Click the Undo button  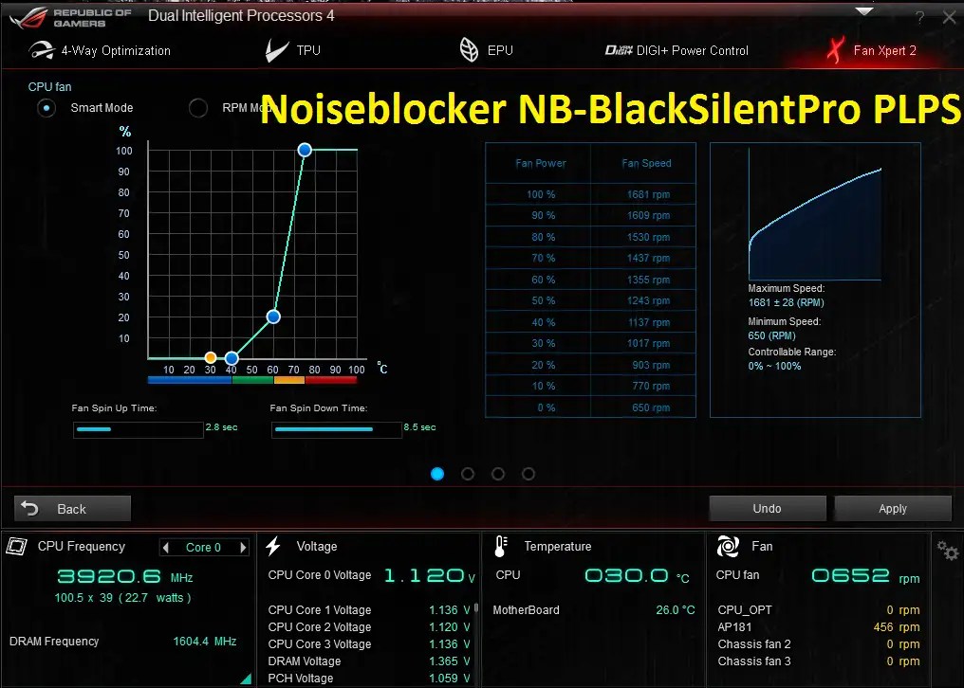[768, 509]
